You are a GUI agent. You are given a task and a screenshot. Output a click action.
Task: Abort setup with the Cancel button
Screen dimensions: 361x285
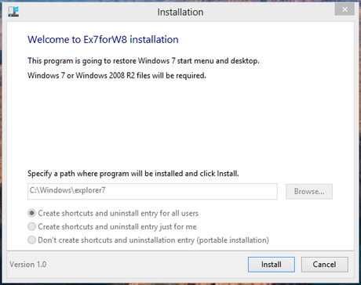click(x=324, y=265)
